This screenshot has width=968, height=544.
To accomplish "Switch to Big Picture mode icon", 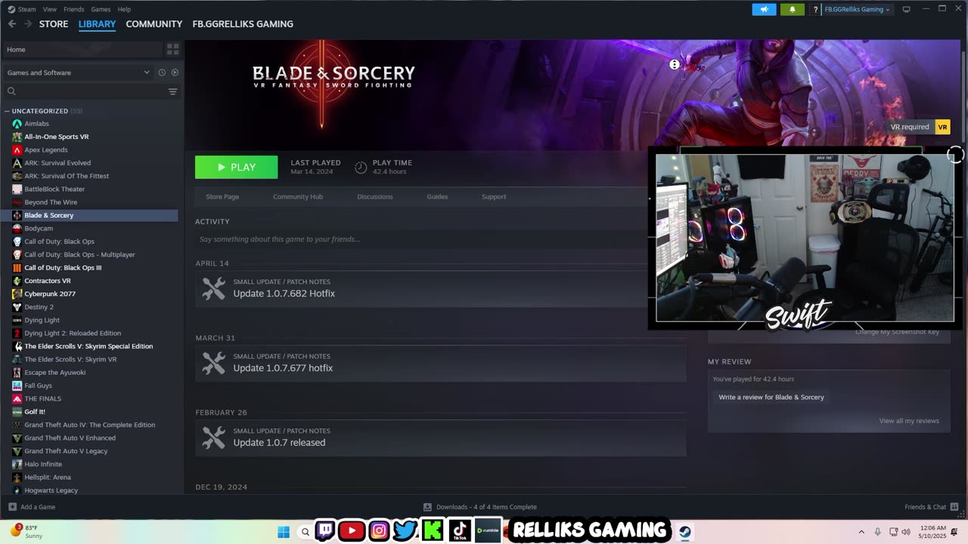I will coord(906,9).
